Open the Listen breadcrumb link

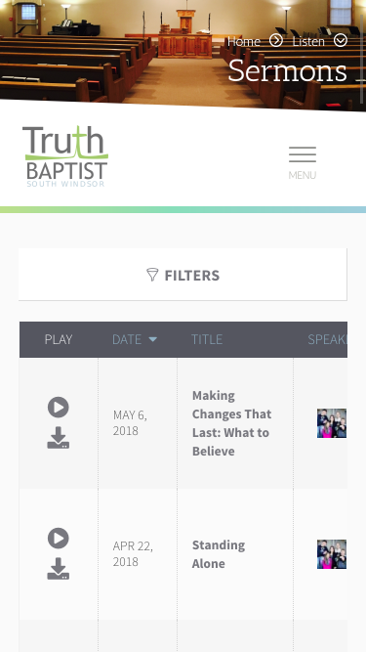click(x=308, y=41)
